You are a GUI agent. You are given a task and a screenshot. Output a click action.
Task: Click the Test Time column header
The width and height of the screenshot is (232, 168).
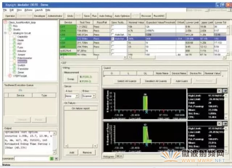pyautogui.click(x=85, y=22)
